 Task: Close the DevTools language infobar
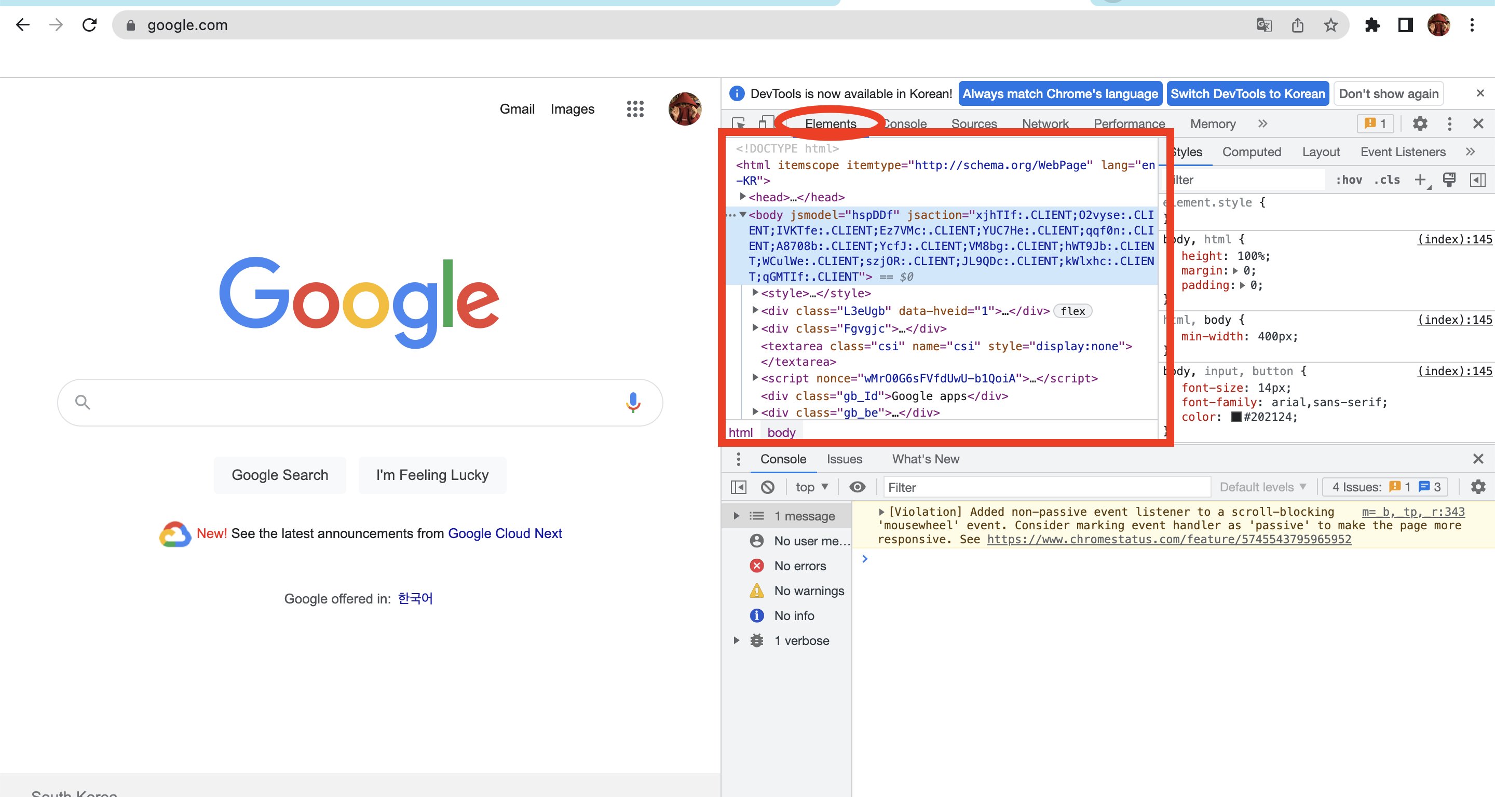[1480, 93]
